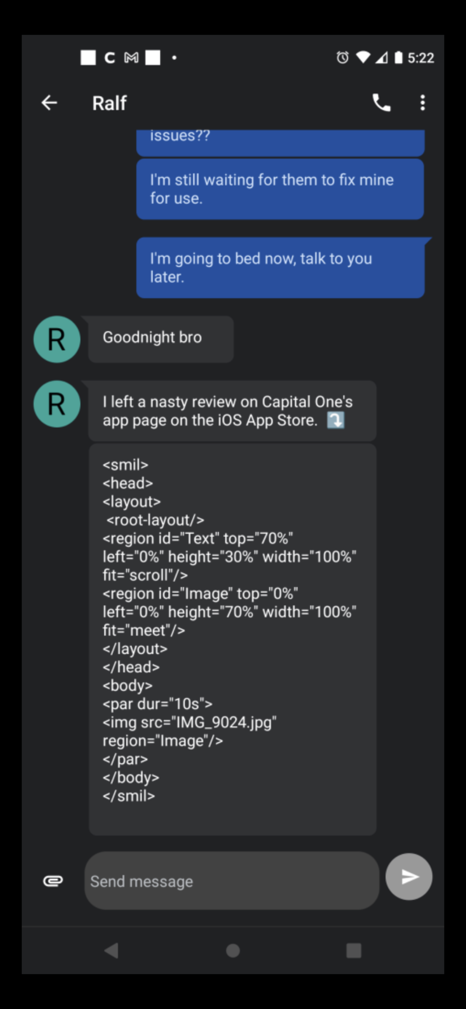This screenshot has width=466, height=1009.
Task: Tap the arrow emoji in the review message
Action: point(336,420)
